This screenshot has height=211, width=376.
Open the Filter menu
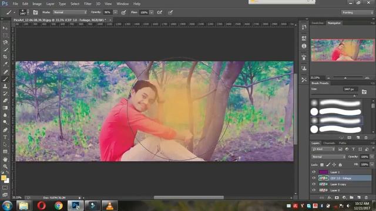[88, 4]
